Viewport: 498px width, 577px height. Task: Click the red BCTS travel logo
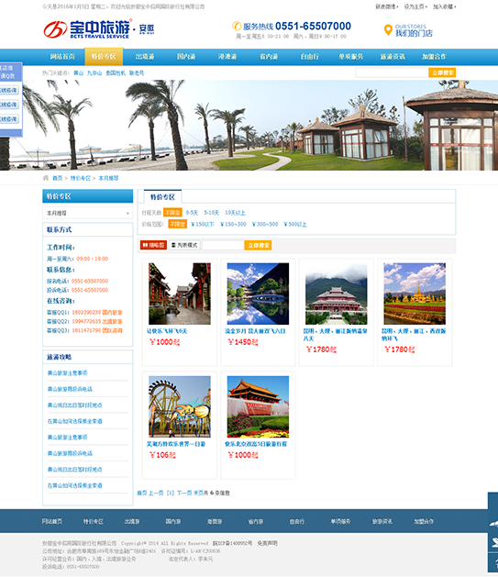[55, 29]
